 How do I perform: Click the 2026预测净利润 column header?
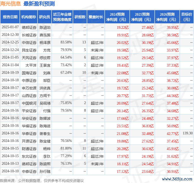[167, 17]
